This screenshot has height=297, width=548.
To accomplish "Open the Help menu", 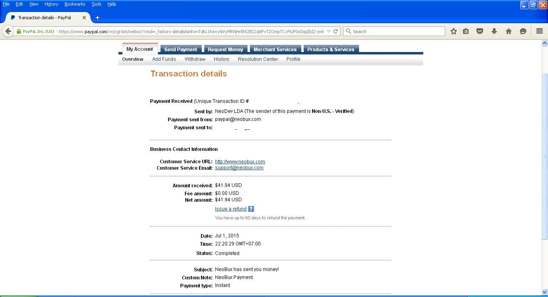I will (112, 4).
